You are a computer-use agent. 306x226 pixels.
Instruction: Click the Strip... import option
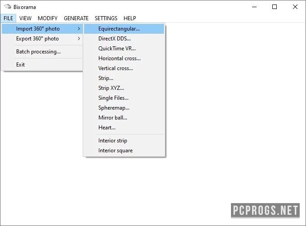pos(124,78)
